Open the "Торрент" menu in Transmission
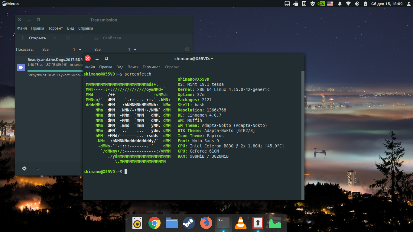The height and width of the screenshot is (232, 413). [56, 28]
